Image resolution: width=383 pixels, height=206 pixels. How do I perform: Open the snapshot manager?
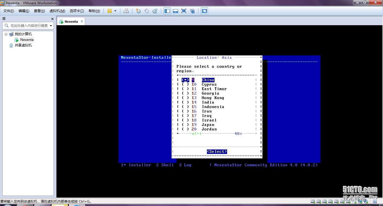click(x=155, y=11)
